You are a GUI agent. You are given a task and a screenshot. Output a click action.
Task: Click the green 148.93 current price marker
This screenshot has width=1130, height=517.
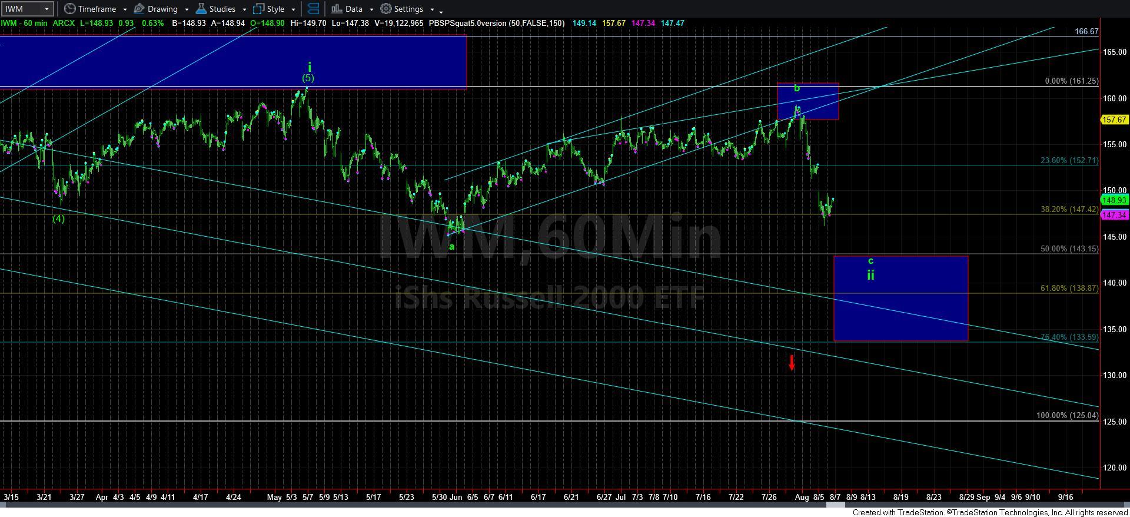[x=1114, y=200]
